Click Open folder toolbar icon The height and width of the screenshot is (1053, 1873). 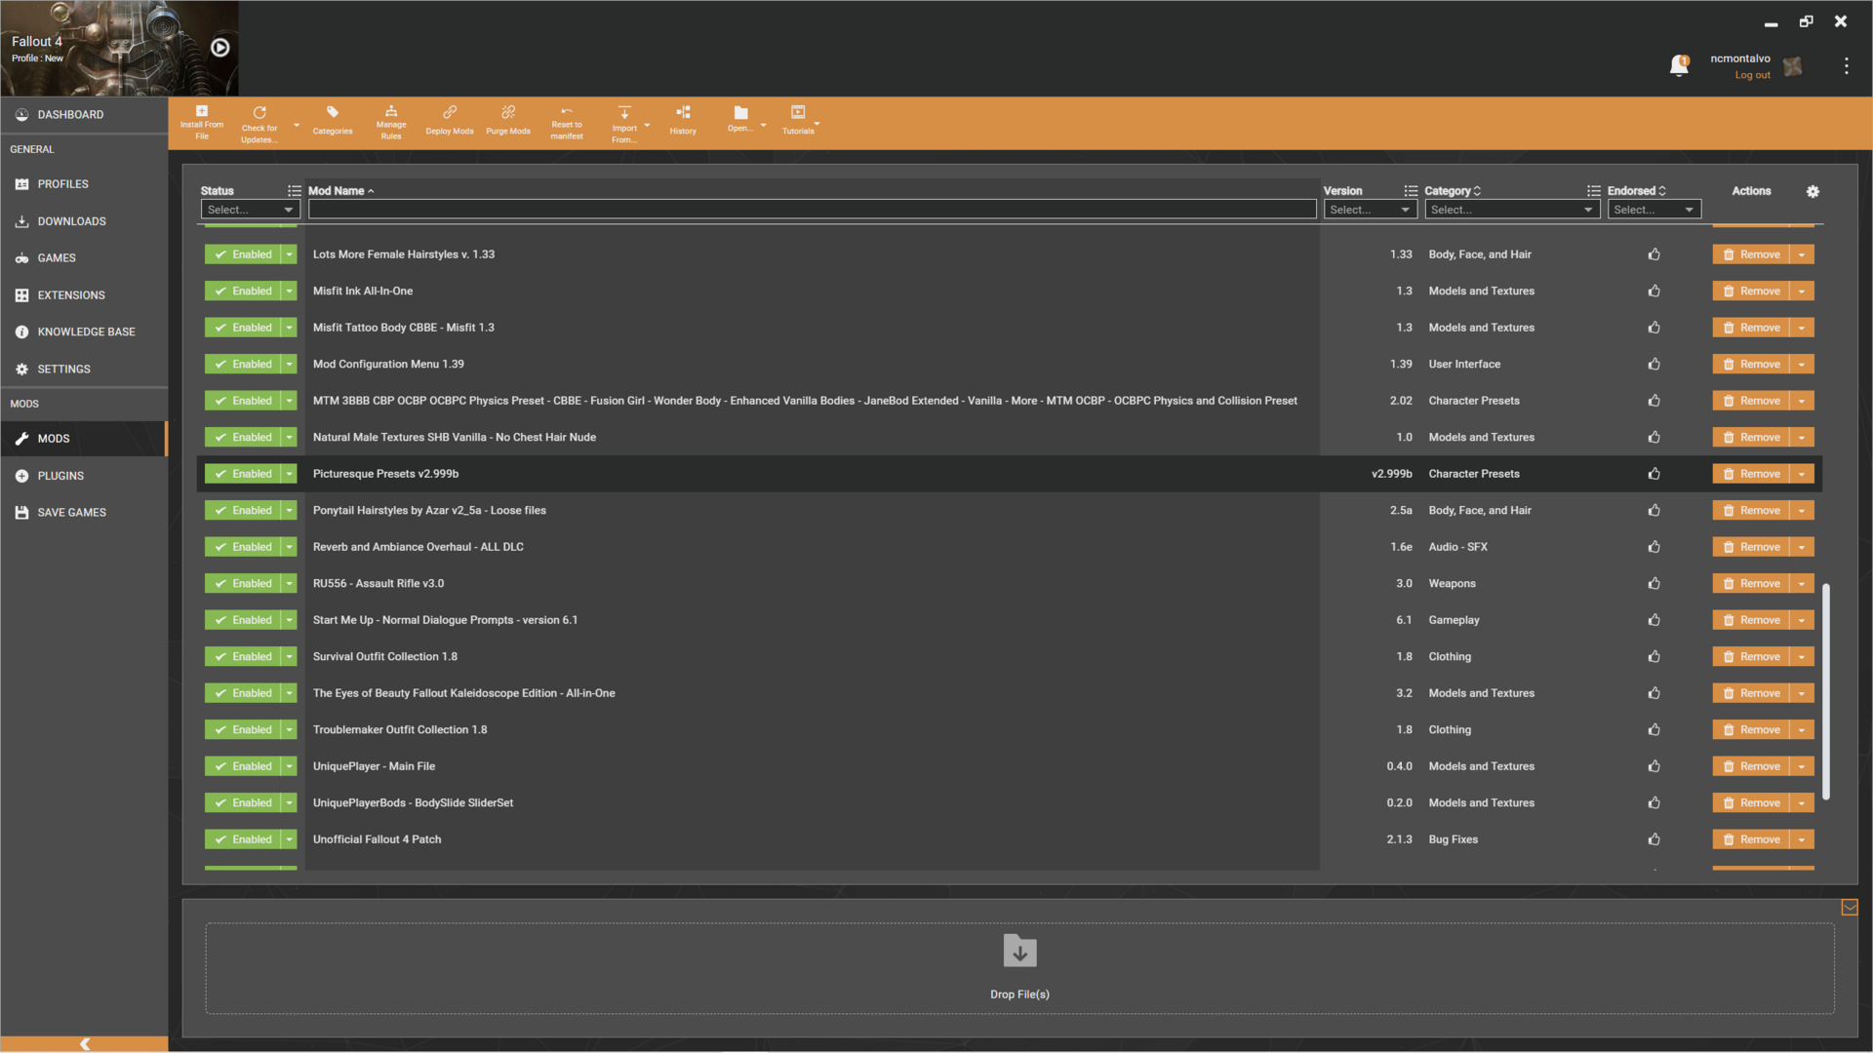(740, 112)
